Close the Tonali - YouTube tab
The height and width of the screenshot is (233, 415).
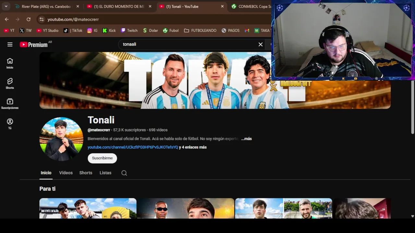pos(222,6)
